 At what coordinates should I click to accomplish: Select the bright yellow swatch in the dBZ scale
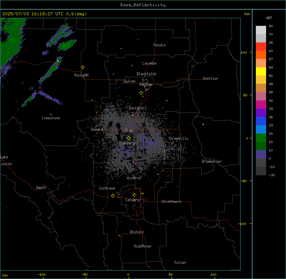coord(261,71)
